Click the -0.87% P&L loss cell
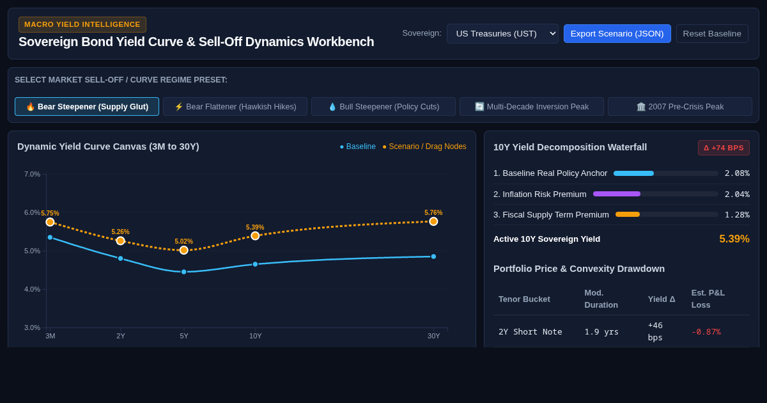The height and width of the screenshot is (403, 767). [x=706, y=331]
